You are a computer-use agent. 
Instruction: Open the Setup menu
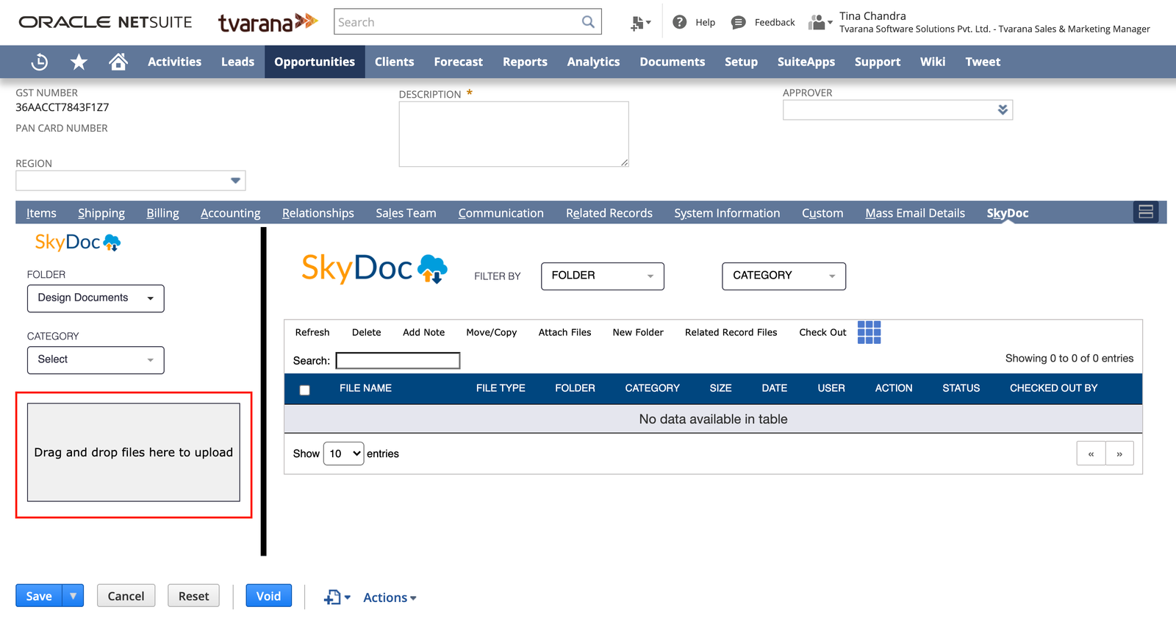pos(741,62)
